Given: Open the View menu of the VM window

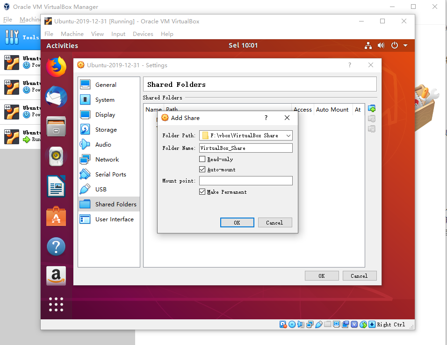Looking at the screenshot, I should click(x=98, y=34).
